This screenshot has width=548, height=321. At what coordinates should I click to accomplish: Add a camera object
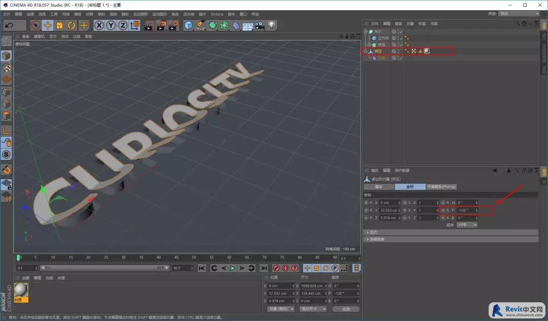(260, 25)
